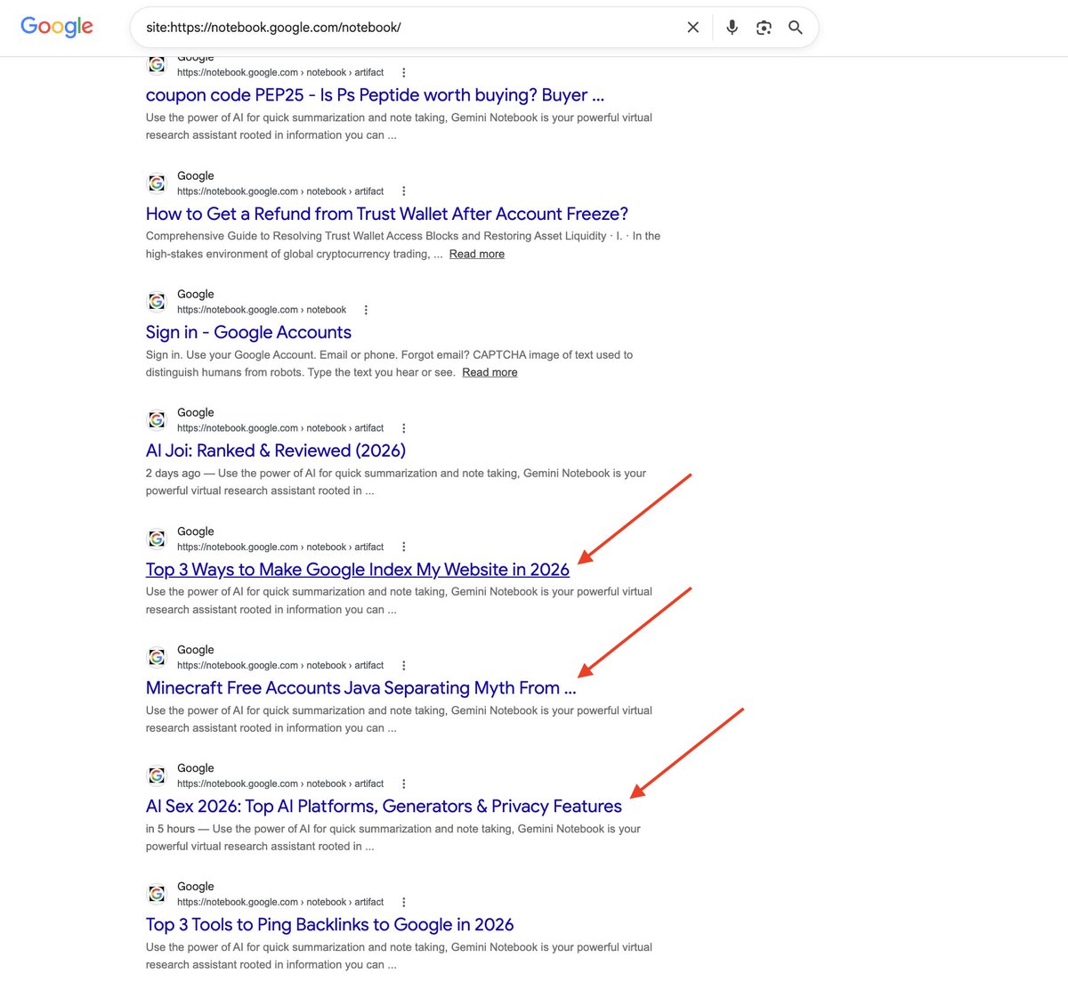Click Read more under Sign in snippet
The width and height of the screenshot is (1068, 990).
(489, 372)
